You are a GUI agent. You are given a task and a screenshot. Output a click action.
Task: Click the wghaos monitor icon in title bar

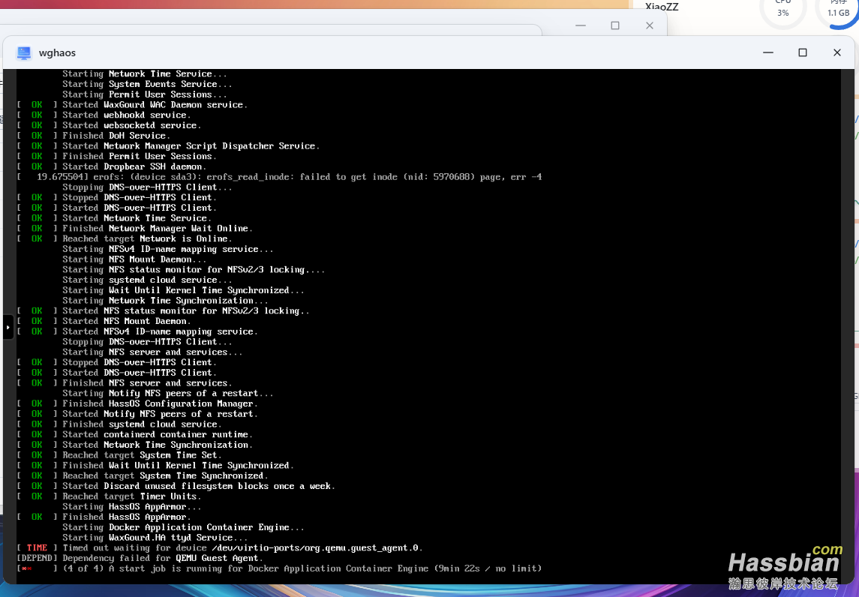click(x=24, y=52)
